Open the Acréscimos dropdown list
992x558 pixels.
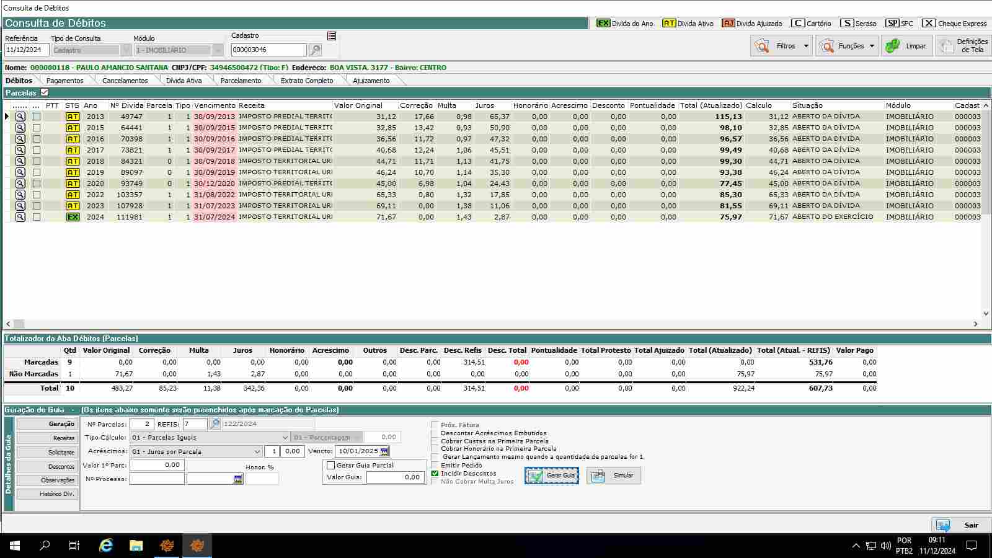click(257, 452)
